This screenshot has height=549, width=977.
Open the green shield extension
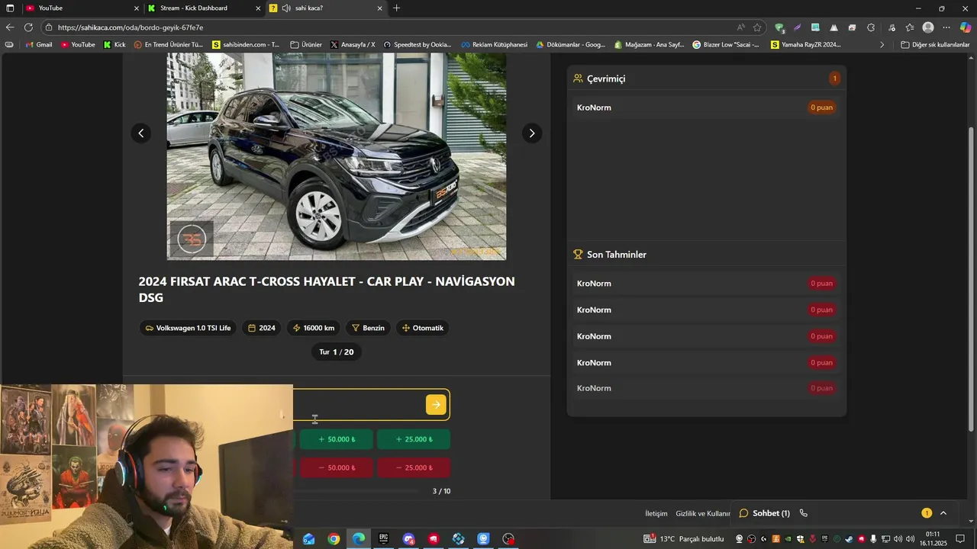(x=779, y=27)
